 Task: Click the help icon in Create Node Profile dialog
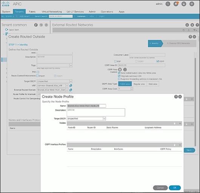[x=176, y=97]
